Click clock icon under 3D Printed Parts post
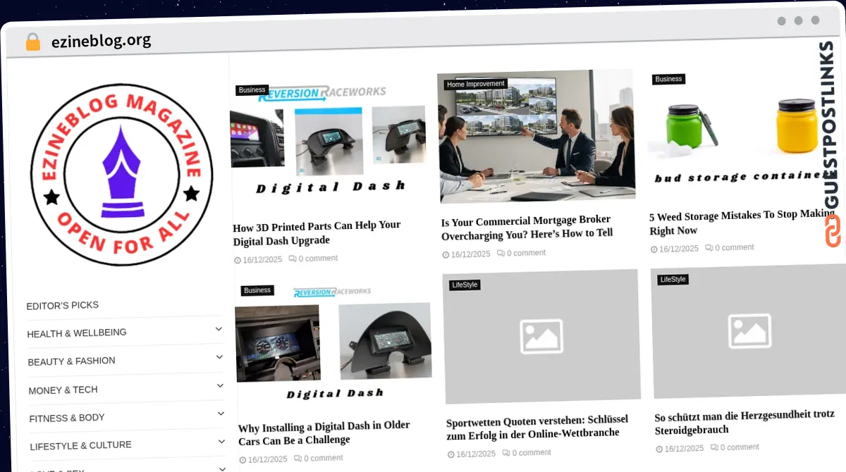The width and height of the screenshot is (846, 472). 238,260
